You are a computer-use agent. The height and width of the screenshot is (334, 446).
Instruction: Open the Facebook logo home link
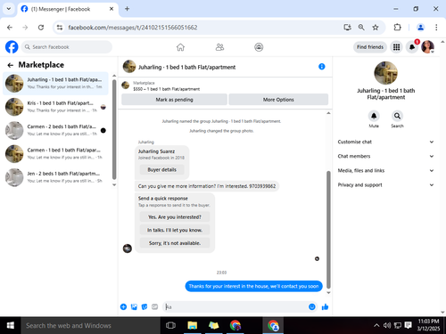coord(12,47)
